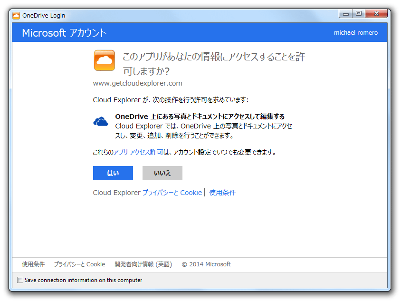401x302 pixels.
Task: Click the blue OneDrive cloud icon
Action: click(x=101, y=121)
